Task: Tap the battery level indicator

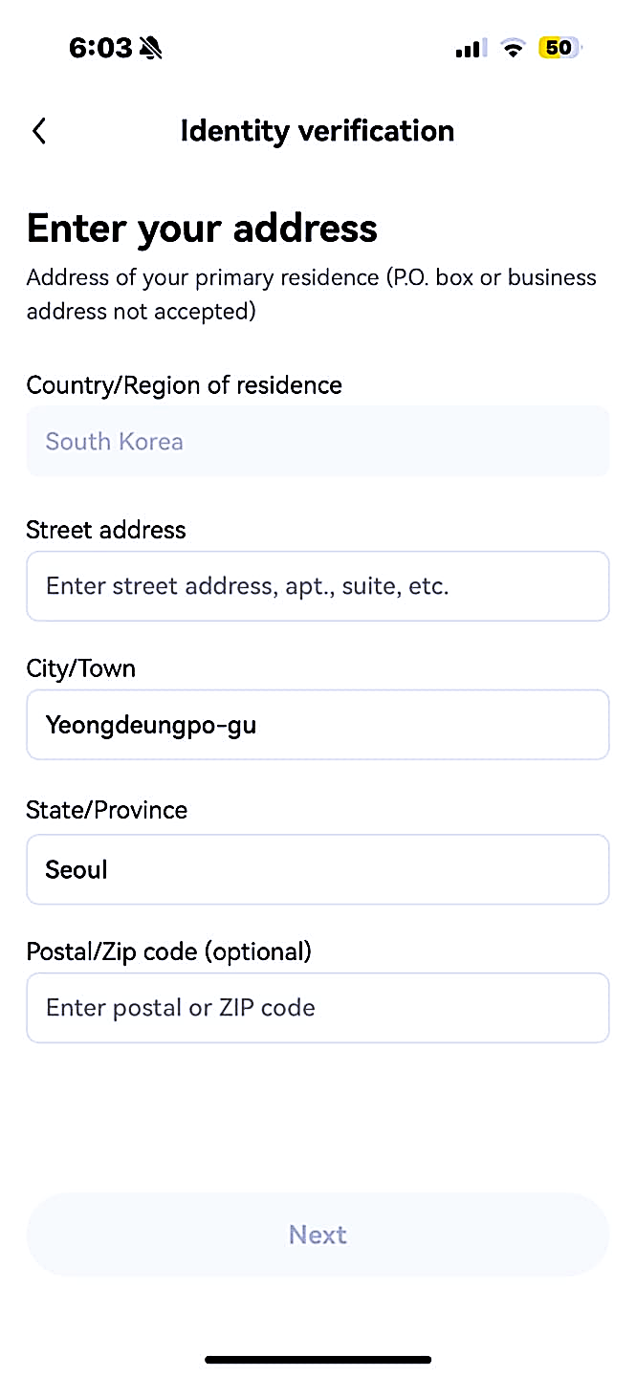Action: [560, 48]
